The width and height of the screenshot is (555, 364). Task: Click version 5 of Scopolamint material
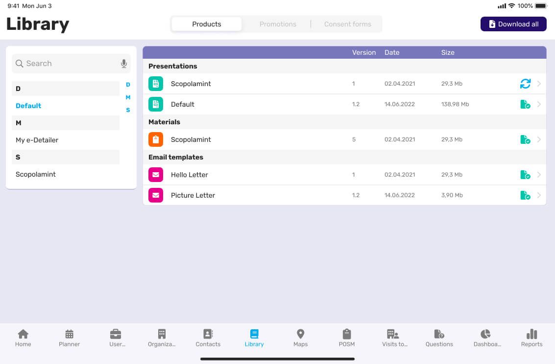(x=354, y=139)
